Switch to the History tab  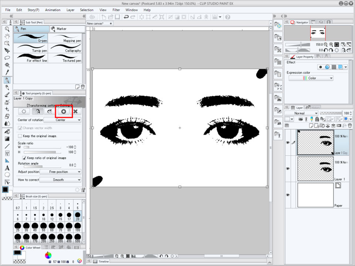click(x=313, y=108)
